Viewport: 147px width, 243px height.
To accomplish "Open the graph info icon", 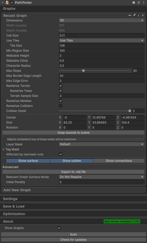I will [x=138, y=15].
